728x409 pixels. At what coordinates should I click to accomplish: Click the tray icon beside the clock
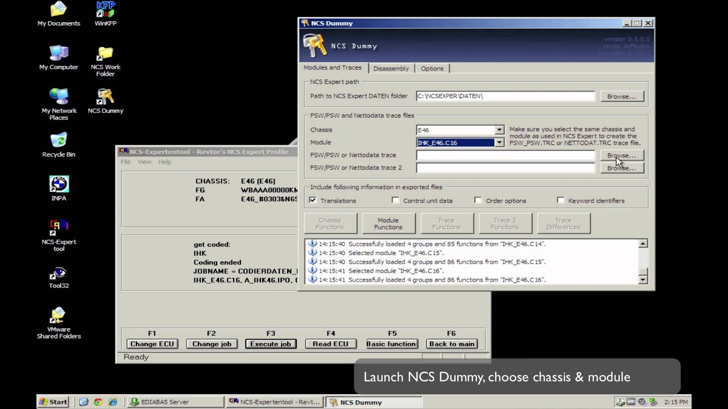click(652, 402)
